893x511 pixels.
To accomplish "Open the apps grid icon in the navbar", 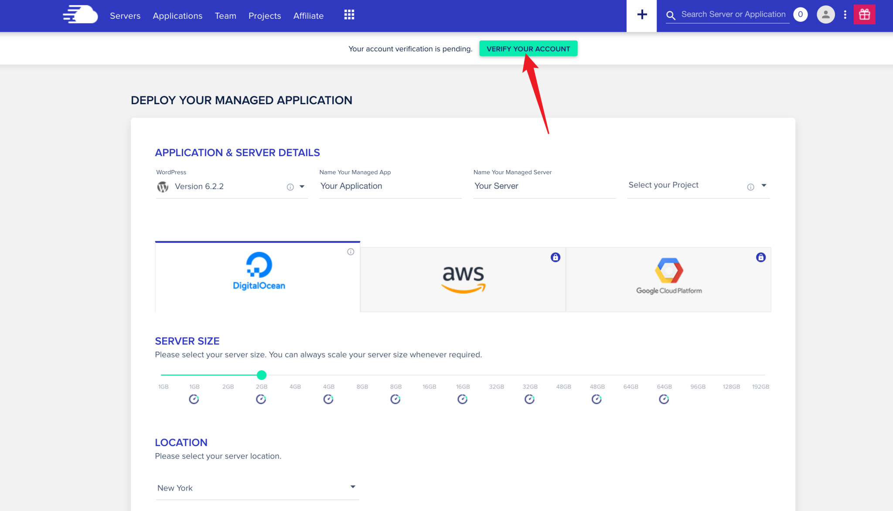I will 348,14.
